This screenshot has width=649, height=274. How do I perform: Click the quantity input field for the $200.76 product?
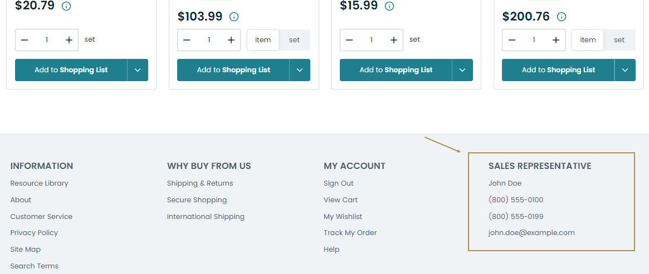[534, 40]
